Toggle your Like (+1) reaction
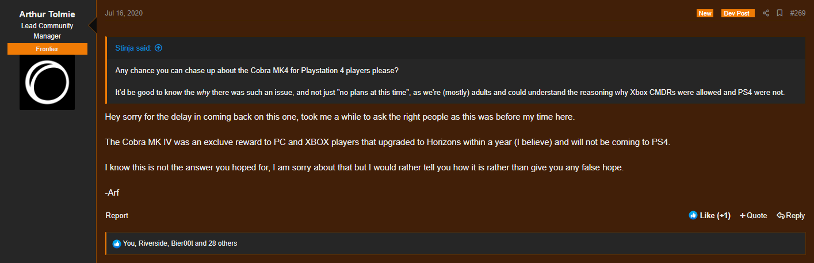Image resolution: width=814 pixels, height=263 pixels. pos(710,215)
